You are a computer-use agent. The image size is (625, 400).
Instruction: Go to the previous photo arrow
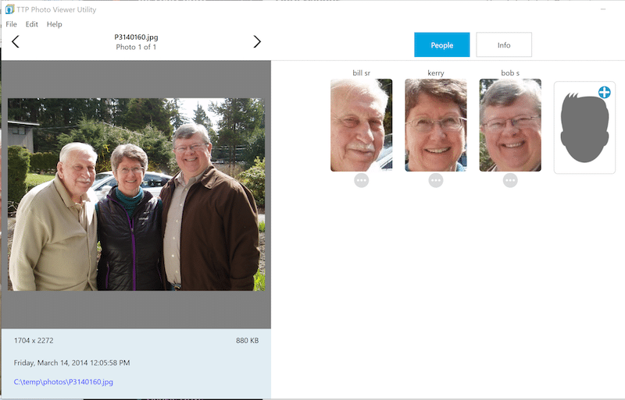click(x=15, y=41)
